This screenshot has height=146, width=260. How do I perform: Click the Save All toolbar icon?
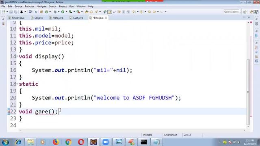[16, 12]
